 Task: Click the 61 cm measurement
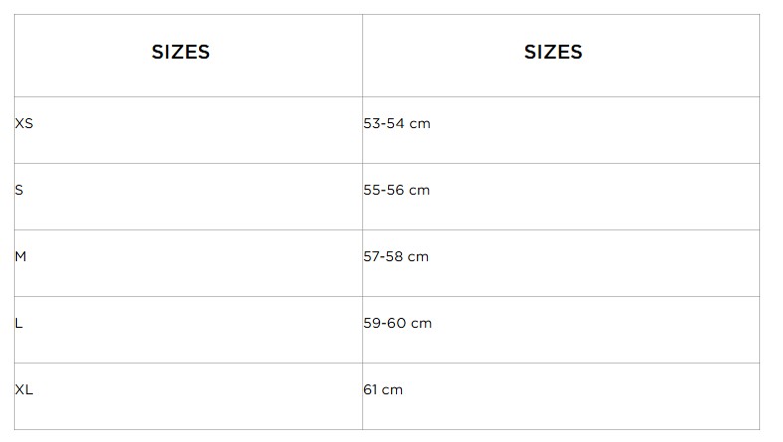(383, 389)
